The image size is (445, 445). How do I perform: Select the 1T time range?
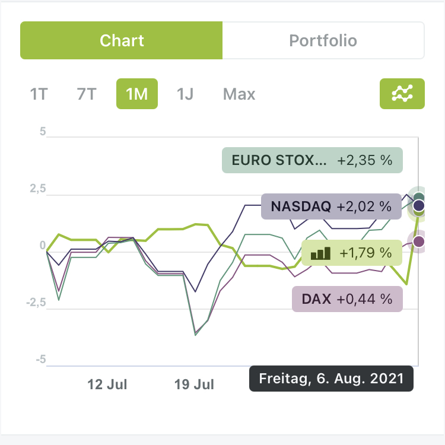pos(39,94)
